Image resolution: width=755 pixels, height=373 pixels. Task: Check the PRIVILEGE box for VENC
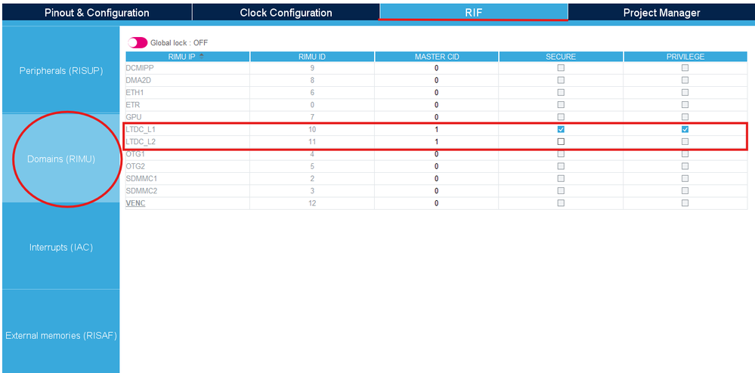point(685,203)
